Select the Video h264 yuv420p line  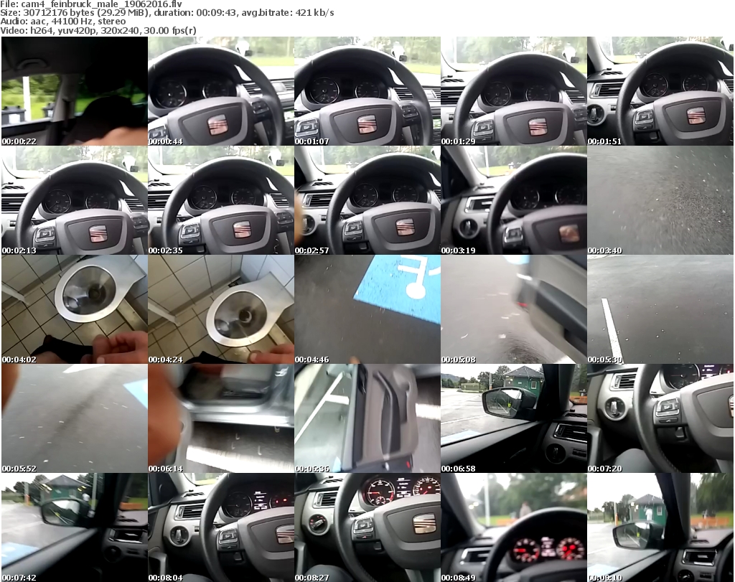98,30
